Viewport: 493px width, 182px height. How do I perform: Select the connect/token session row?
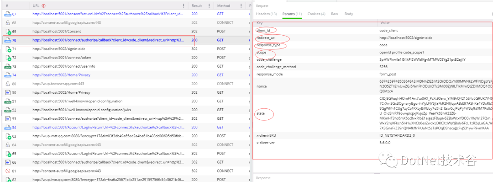click(x=126, y=58)
